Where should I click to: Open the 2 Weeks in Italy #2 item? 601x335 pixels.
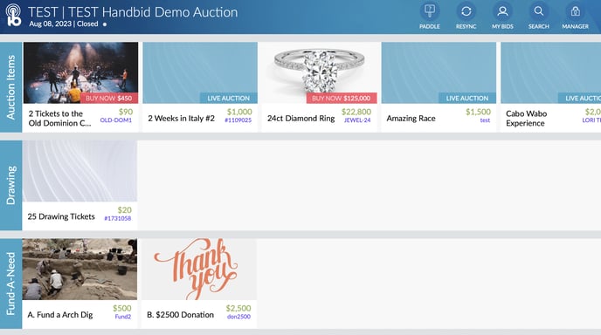tap(200, 87)
